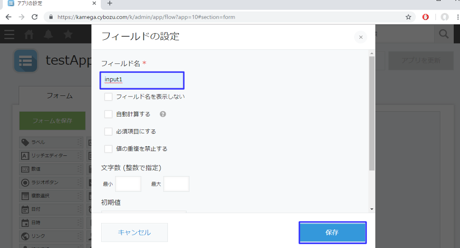The image size is (460, 248).
Task: Select the アプリの設定 browser tab
Action: coord(51,3)
